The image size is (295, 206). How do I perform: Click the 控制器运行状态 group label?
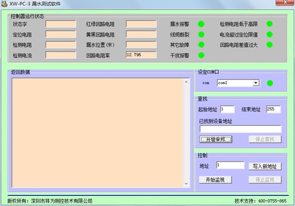point(27,16)
